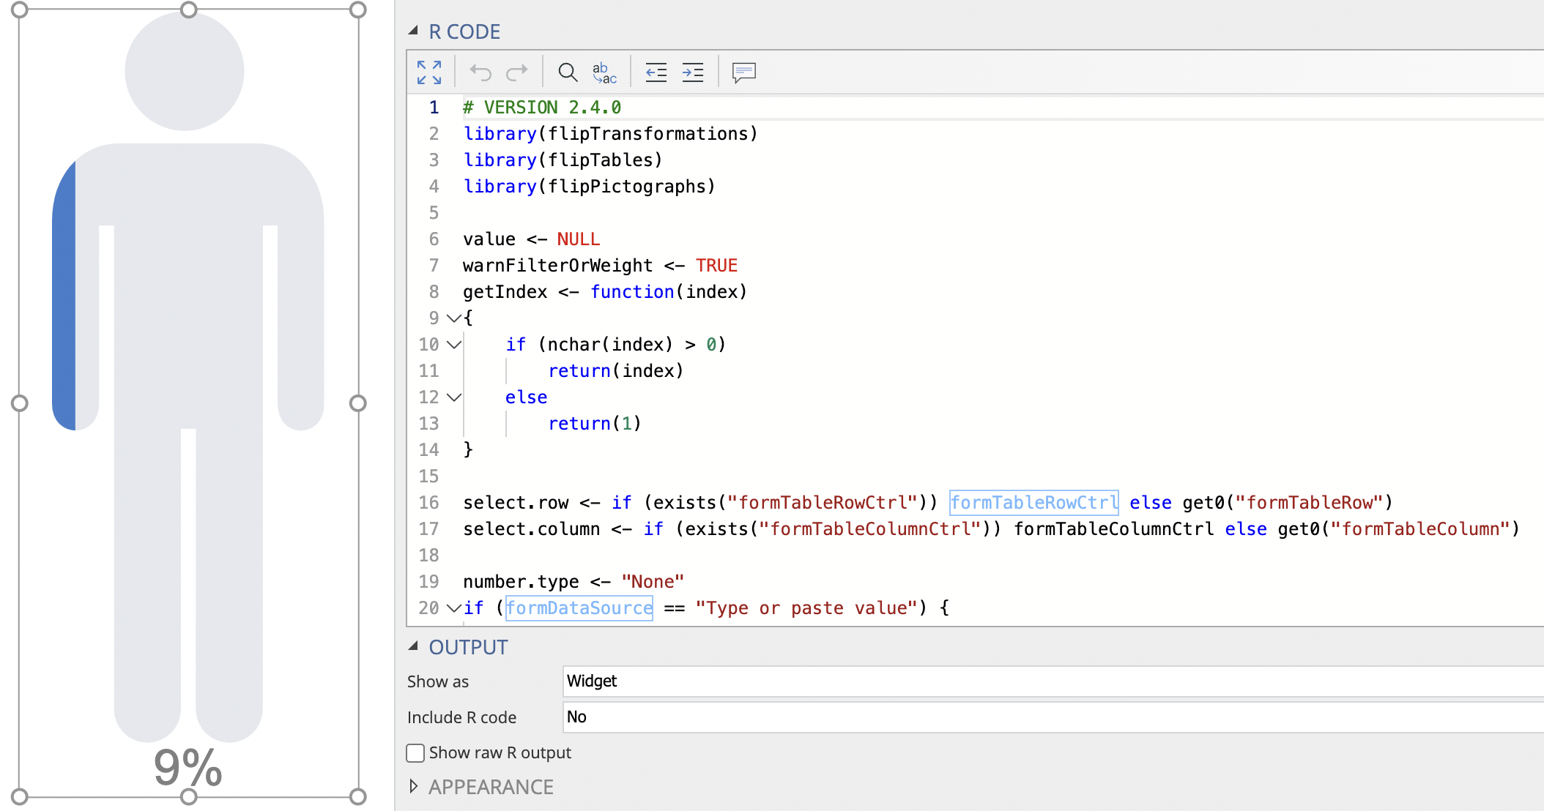Toggle the Show raw R output checkbox
Image resolution: width=1544 pixels, height=811 pixels.
415,752
